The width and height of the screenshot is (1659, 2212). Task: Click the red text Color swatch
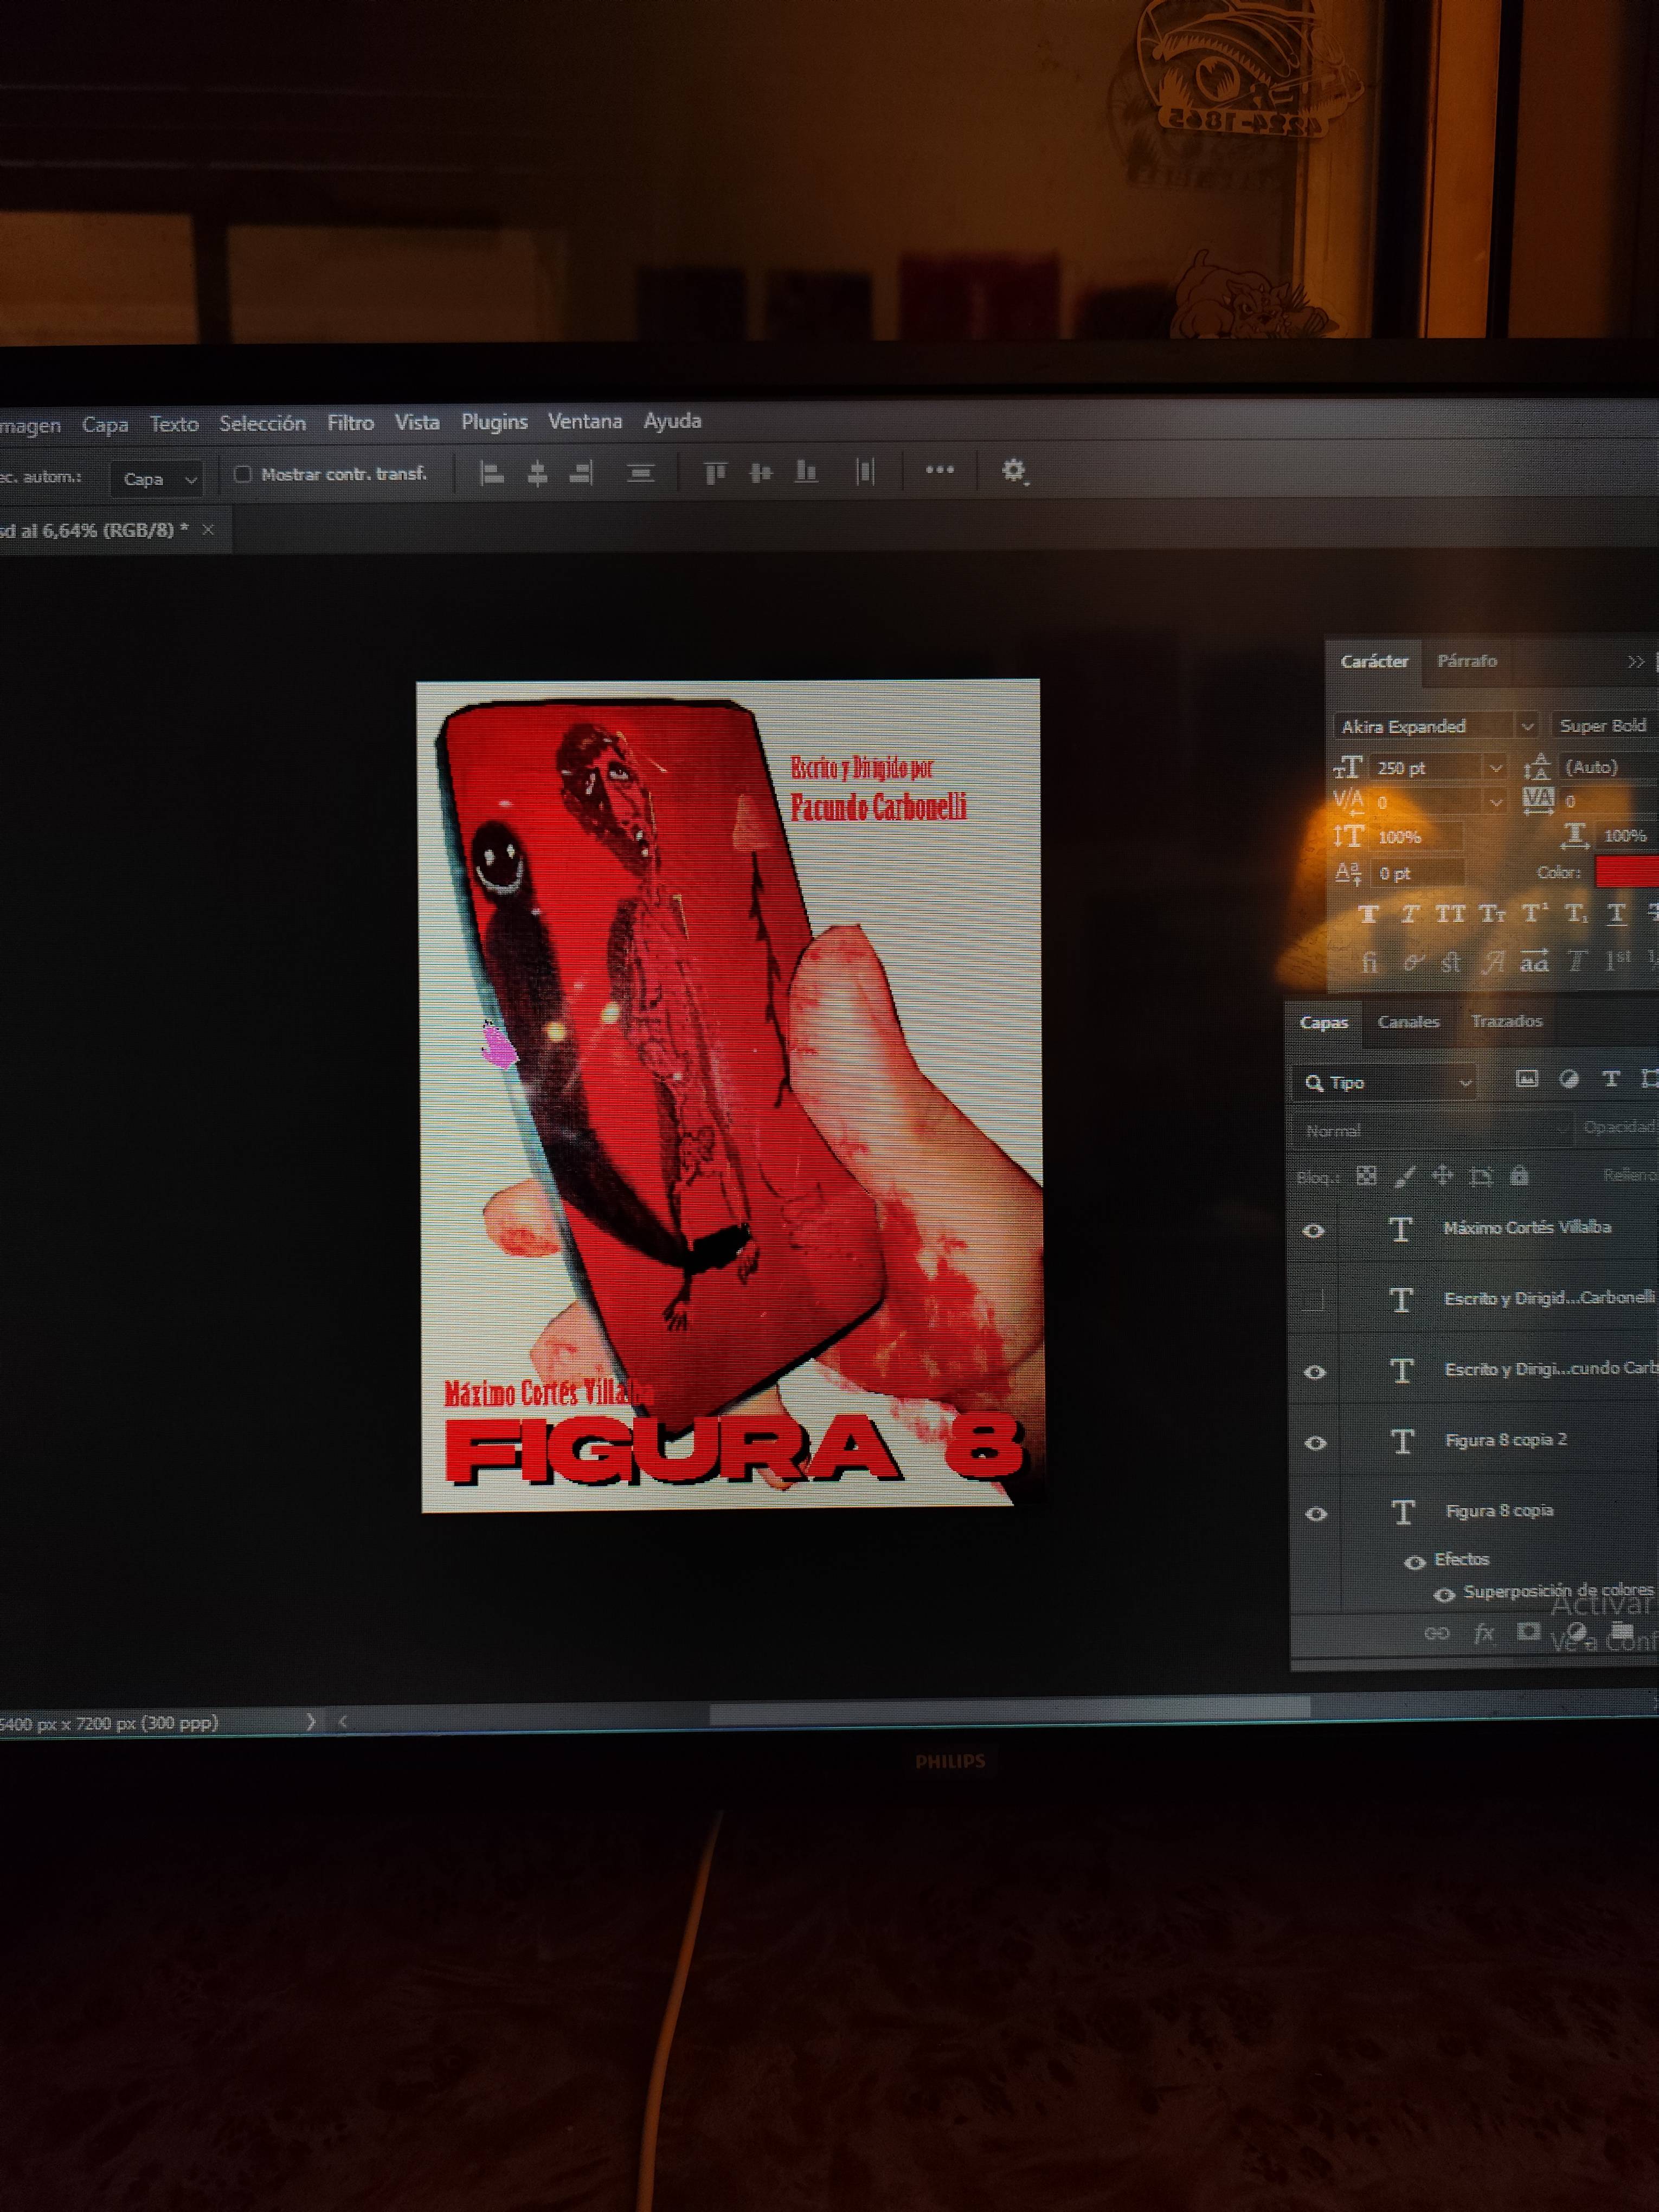click(x=1627, y=871)
